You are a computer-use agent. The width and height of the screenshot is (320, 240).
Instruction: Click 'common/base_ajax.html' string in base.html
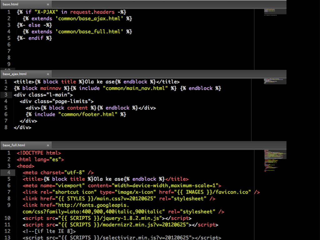click(x=89, y=18)
